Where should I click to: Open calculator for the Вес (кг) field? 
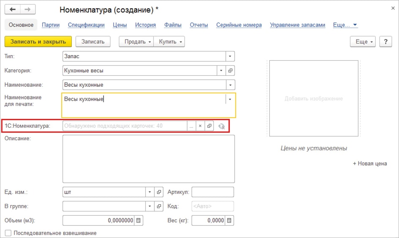pos(229,220)
